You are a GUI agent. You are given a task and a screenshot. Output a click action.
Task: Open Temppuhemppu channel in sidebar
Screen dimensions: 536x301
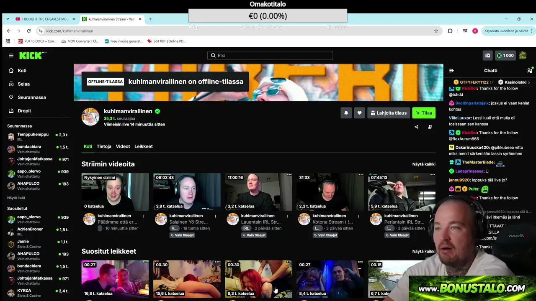click(38, 137)
